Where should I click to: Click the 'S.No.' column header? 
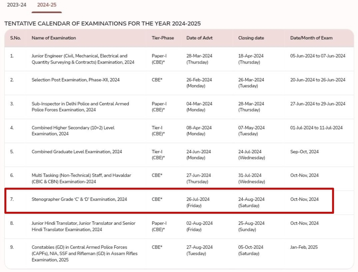(15, 38)
